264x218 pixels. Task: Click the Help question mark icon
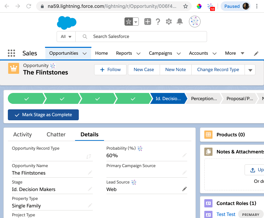pos(158,22)
